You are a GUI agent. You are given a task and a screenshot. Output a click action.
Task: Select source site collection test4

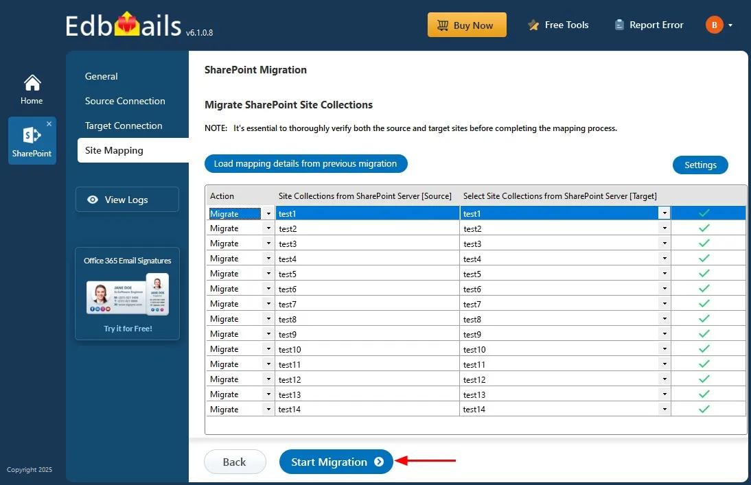click(x=367, y=259)
